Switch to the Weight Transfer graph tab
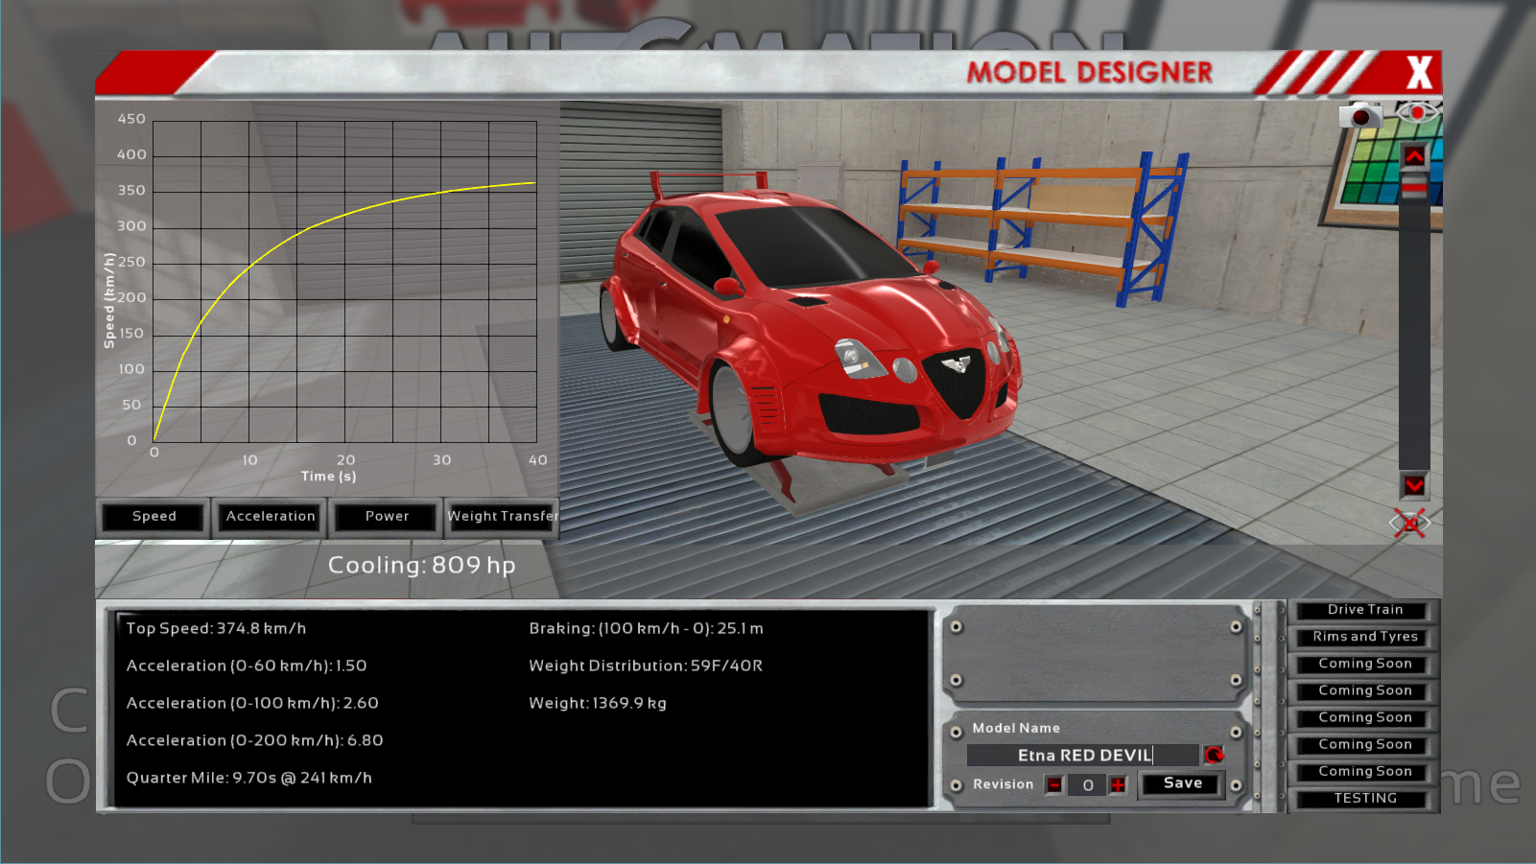The height and width of the screenshot is (864, 1536). click(x=501, y=517)
